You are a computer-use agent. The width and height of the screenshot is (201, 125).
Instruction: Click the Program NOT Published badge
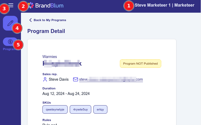140,64
